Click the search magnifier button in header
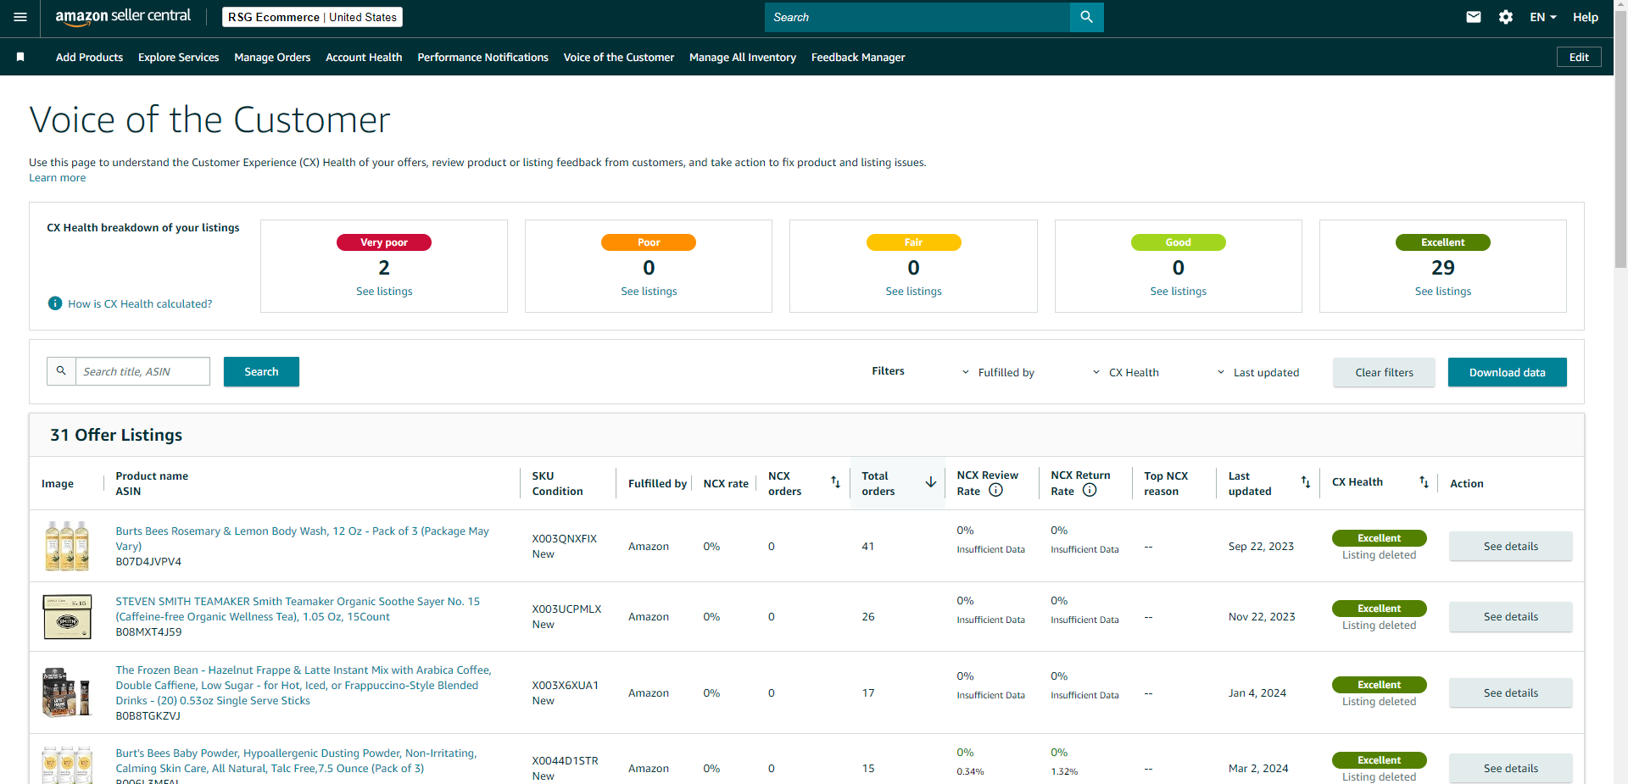 point(1086,17)
